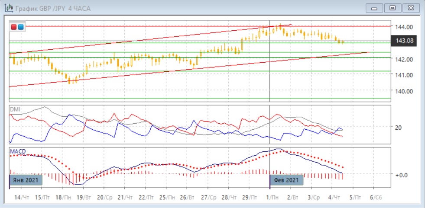Viewport: 425px width, 208px height.
Task: Click the 143.08 current price label
Action: coord(402,41)
